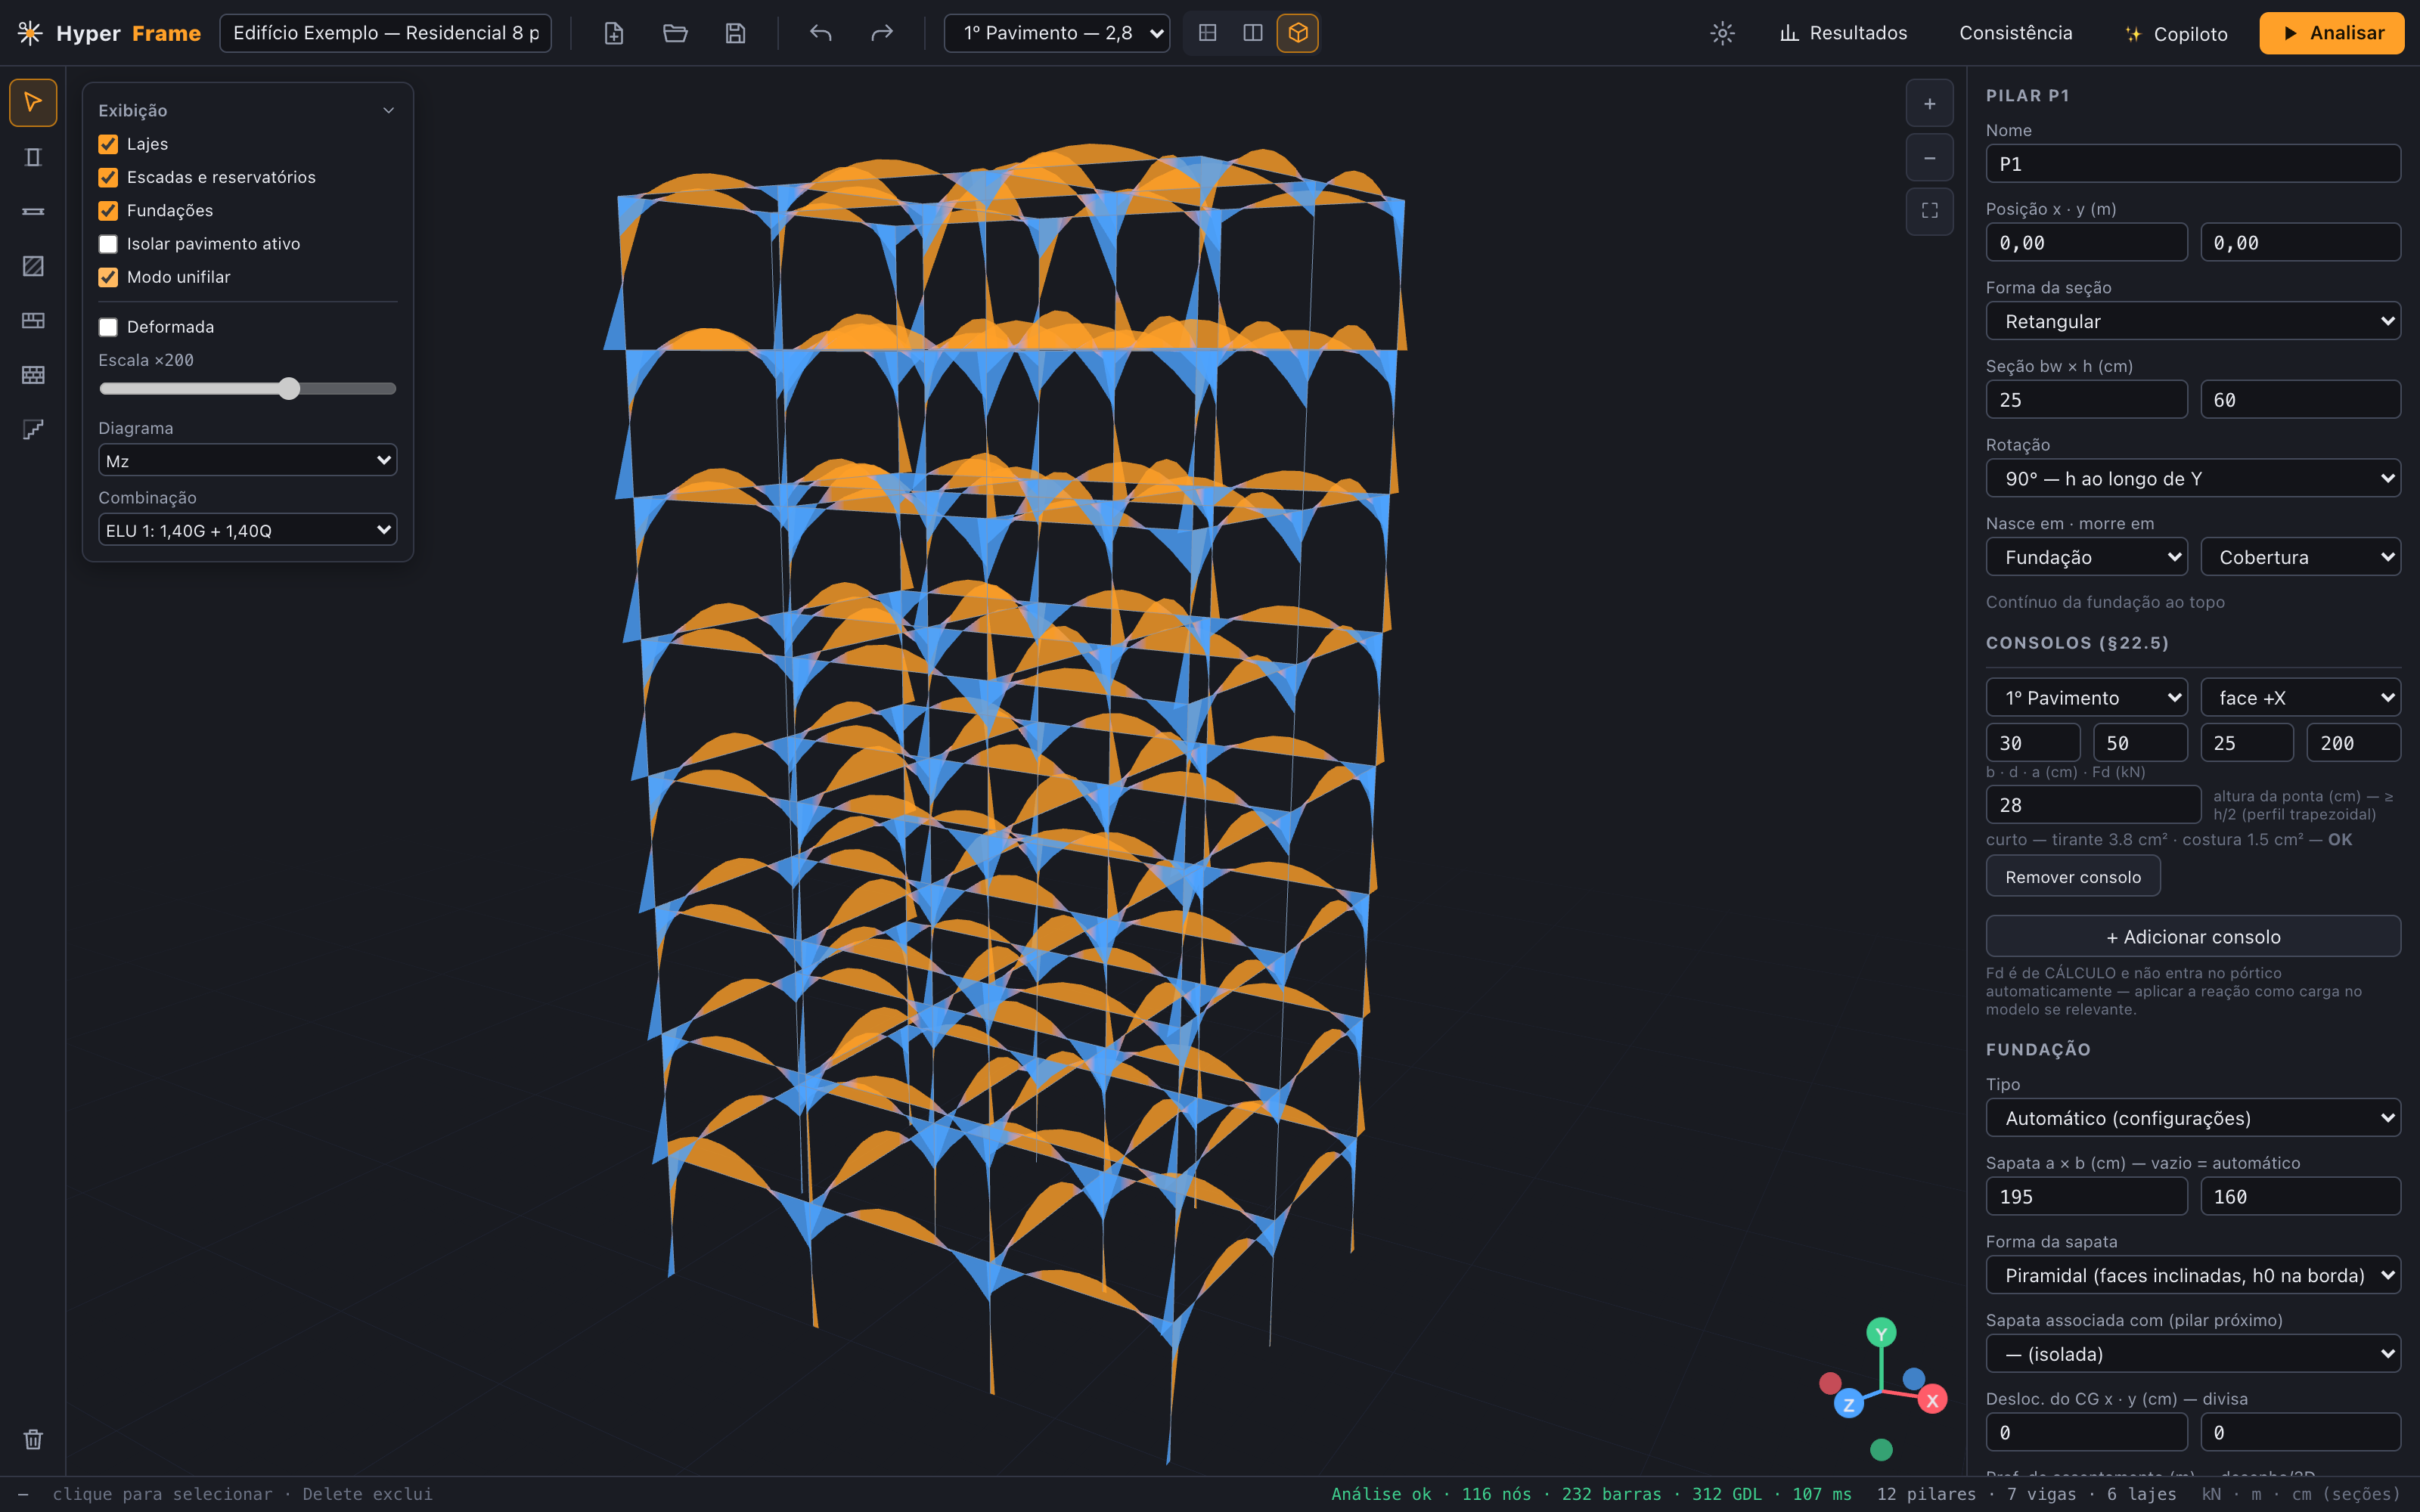Undo the last action
The height and width of the screenshot is (1512, 2420).
pos(821,33)
